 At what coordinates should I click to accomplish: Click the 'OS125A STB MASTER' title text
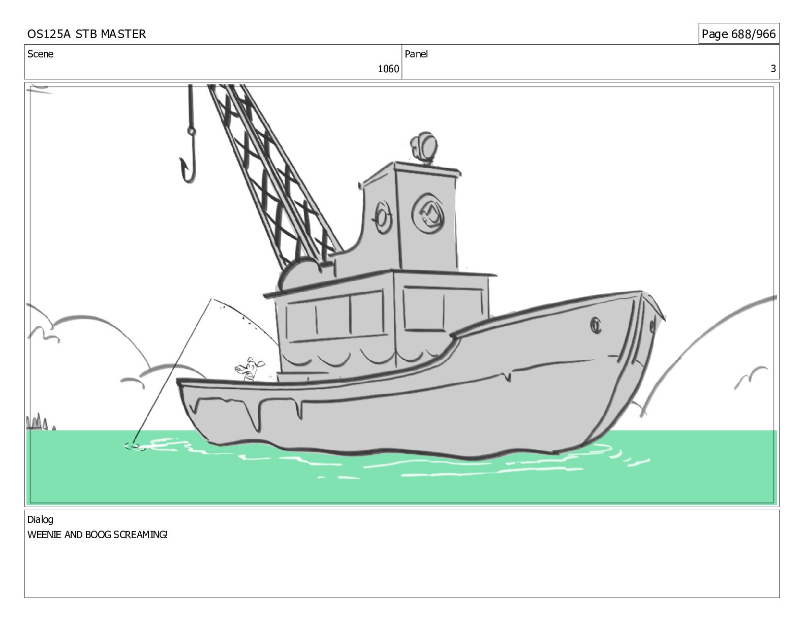click(86, 34)
